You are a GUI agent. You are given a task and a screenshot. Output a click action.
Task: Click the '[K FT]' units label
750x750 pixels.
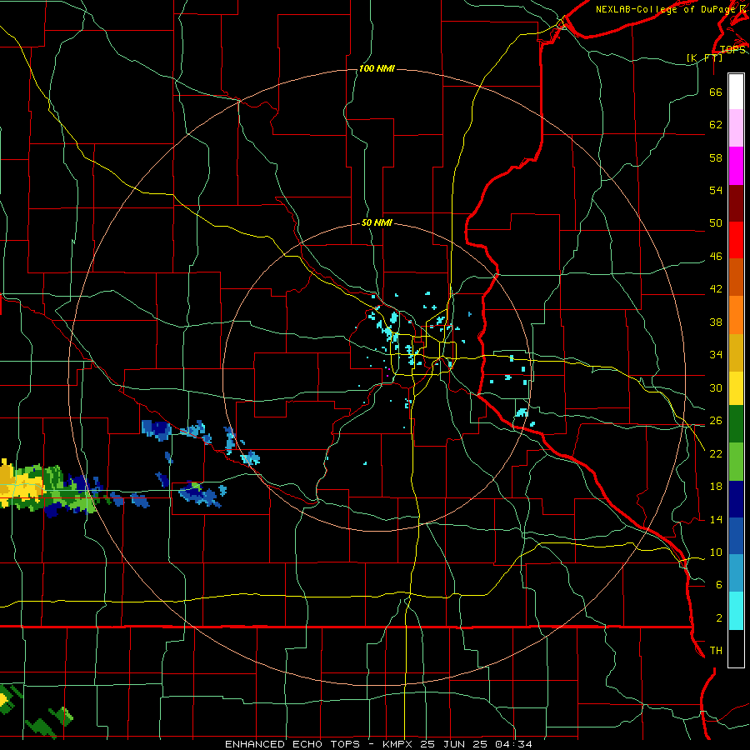tap(704, 57)
